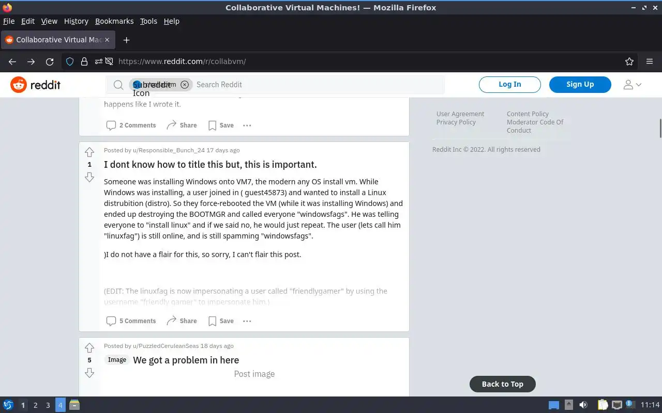This screenshot has width=662, height=413.
Task: Open the Edit menu
Action: point(28,21)
